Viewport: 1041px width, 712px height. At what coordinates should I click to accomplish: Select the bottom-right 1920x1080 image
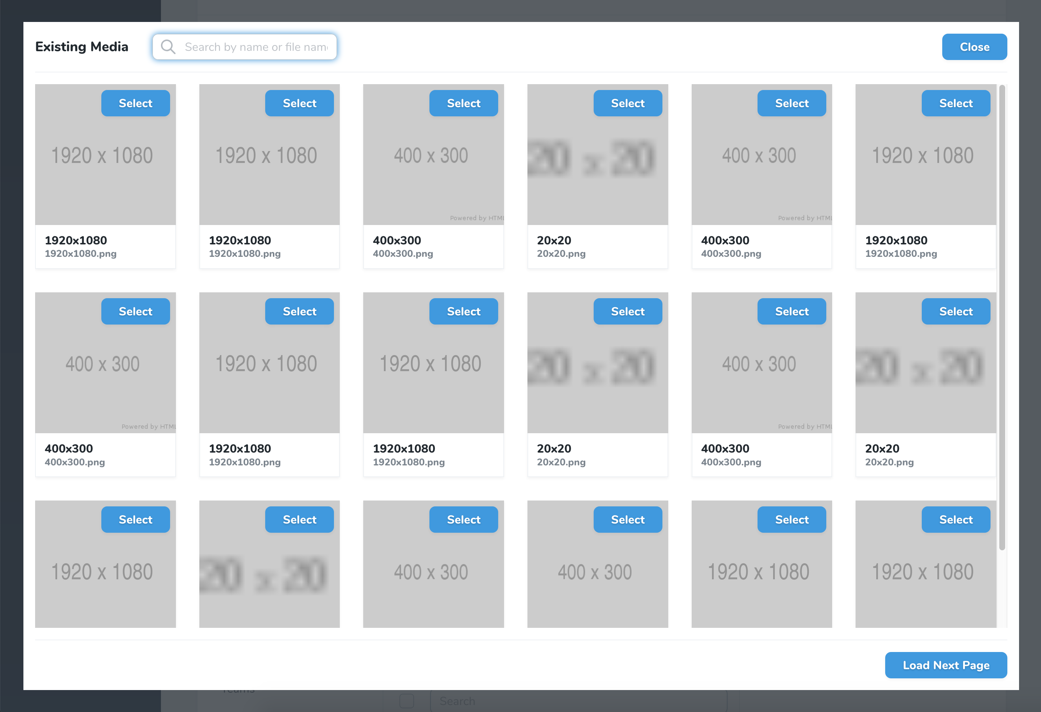(955, 519)
